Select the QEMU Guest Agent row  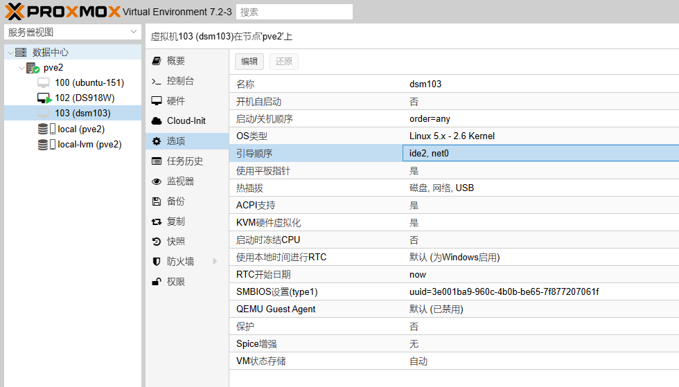(x=454, y=309)
